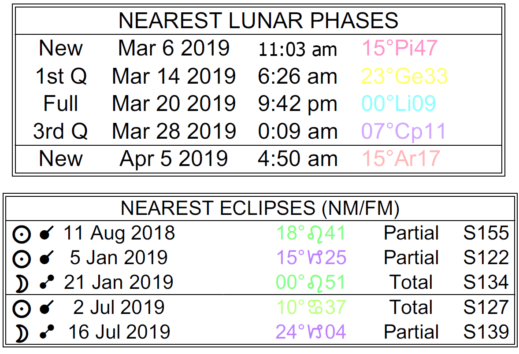Select the Nearest Lunar Phases heading
The height and width of the screenshot is (354, 519).
coord(259,21)
